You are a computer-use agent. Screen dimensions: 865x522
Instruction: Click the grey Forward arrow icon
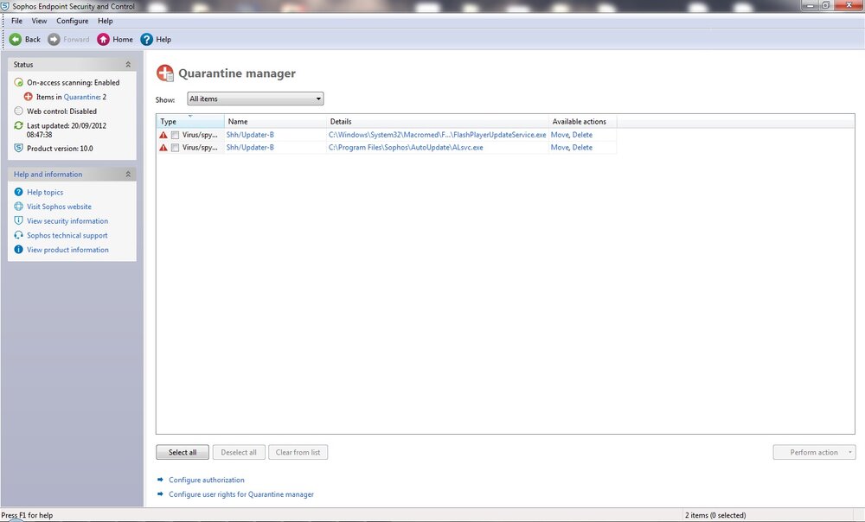54,39
